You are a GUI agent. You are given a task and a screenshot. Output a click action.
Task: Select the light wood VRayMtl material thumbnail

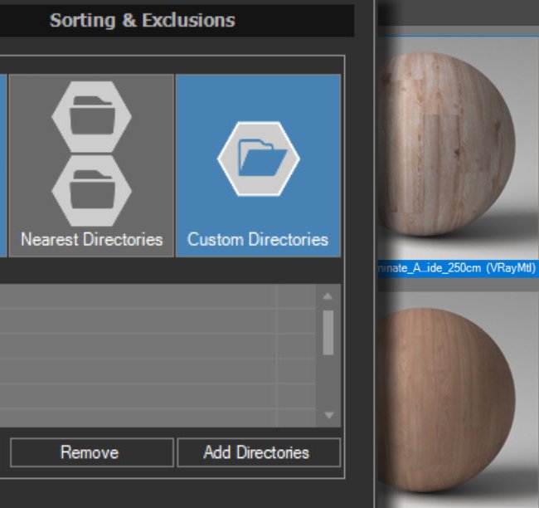click(x=459, y=148)
